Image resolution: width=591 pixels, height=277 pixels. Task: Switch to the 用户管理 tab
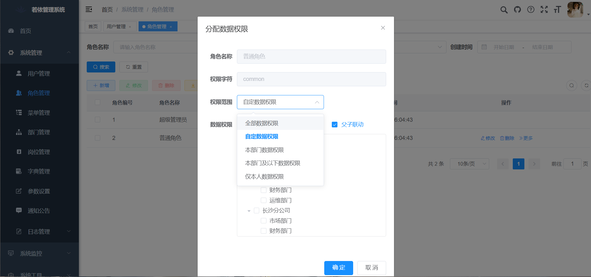click(116, 27)
